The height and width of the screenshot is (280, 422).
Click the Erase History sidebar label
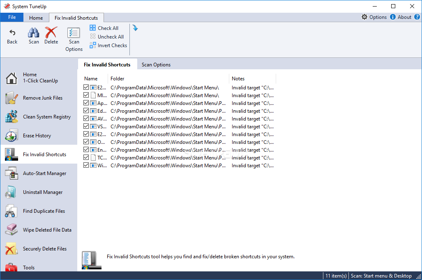click(37, 136)
